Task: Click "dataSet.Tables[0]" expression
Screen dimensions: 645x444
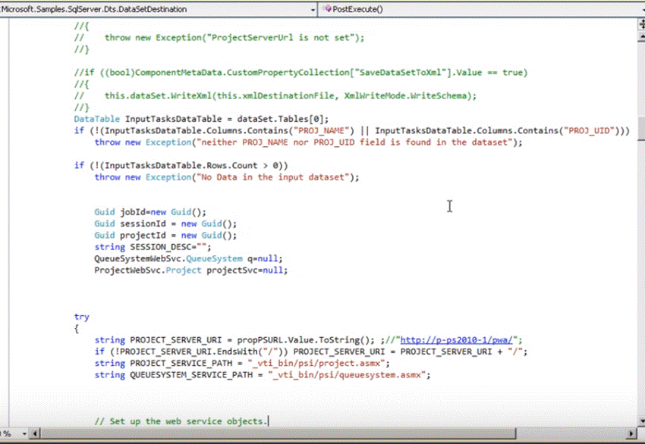Action: (x=280, y=119)
